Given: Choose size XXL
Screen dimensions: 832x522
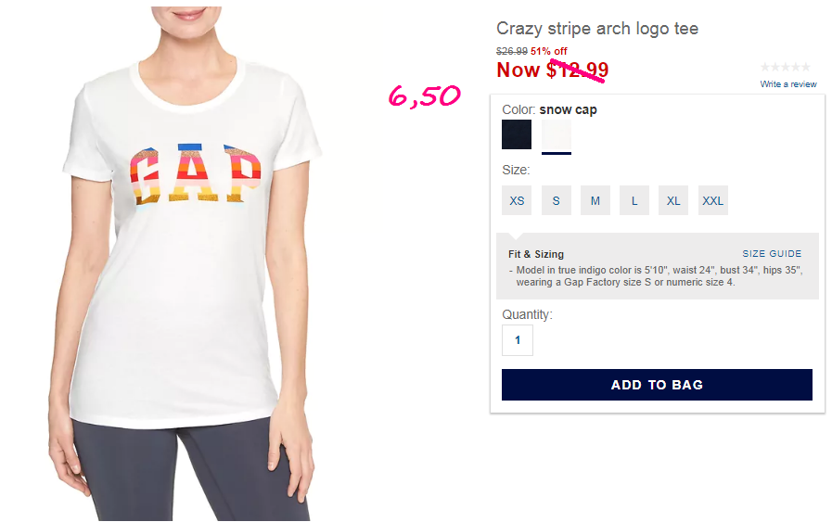Looking at the screenshot, I should (x=712, y=200).
